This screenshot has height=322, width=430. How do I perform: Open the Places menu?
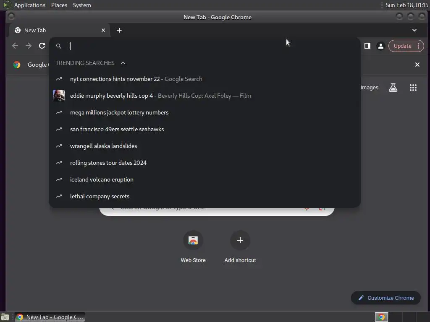point(59,5)
